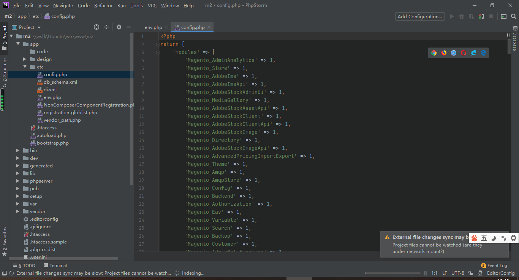Open Search Everywhere magnifier

513,16
